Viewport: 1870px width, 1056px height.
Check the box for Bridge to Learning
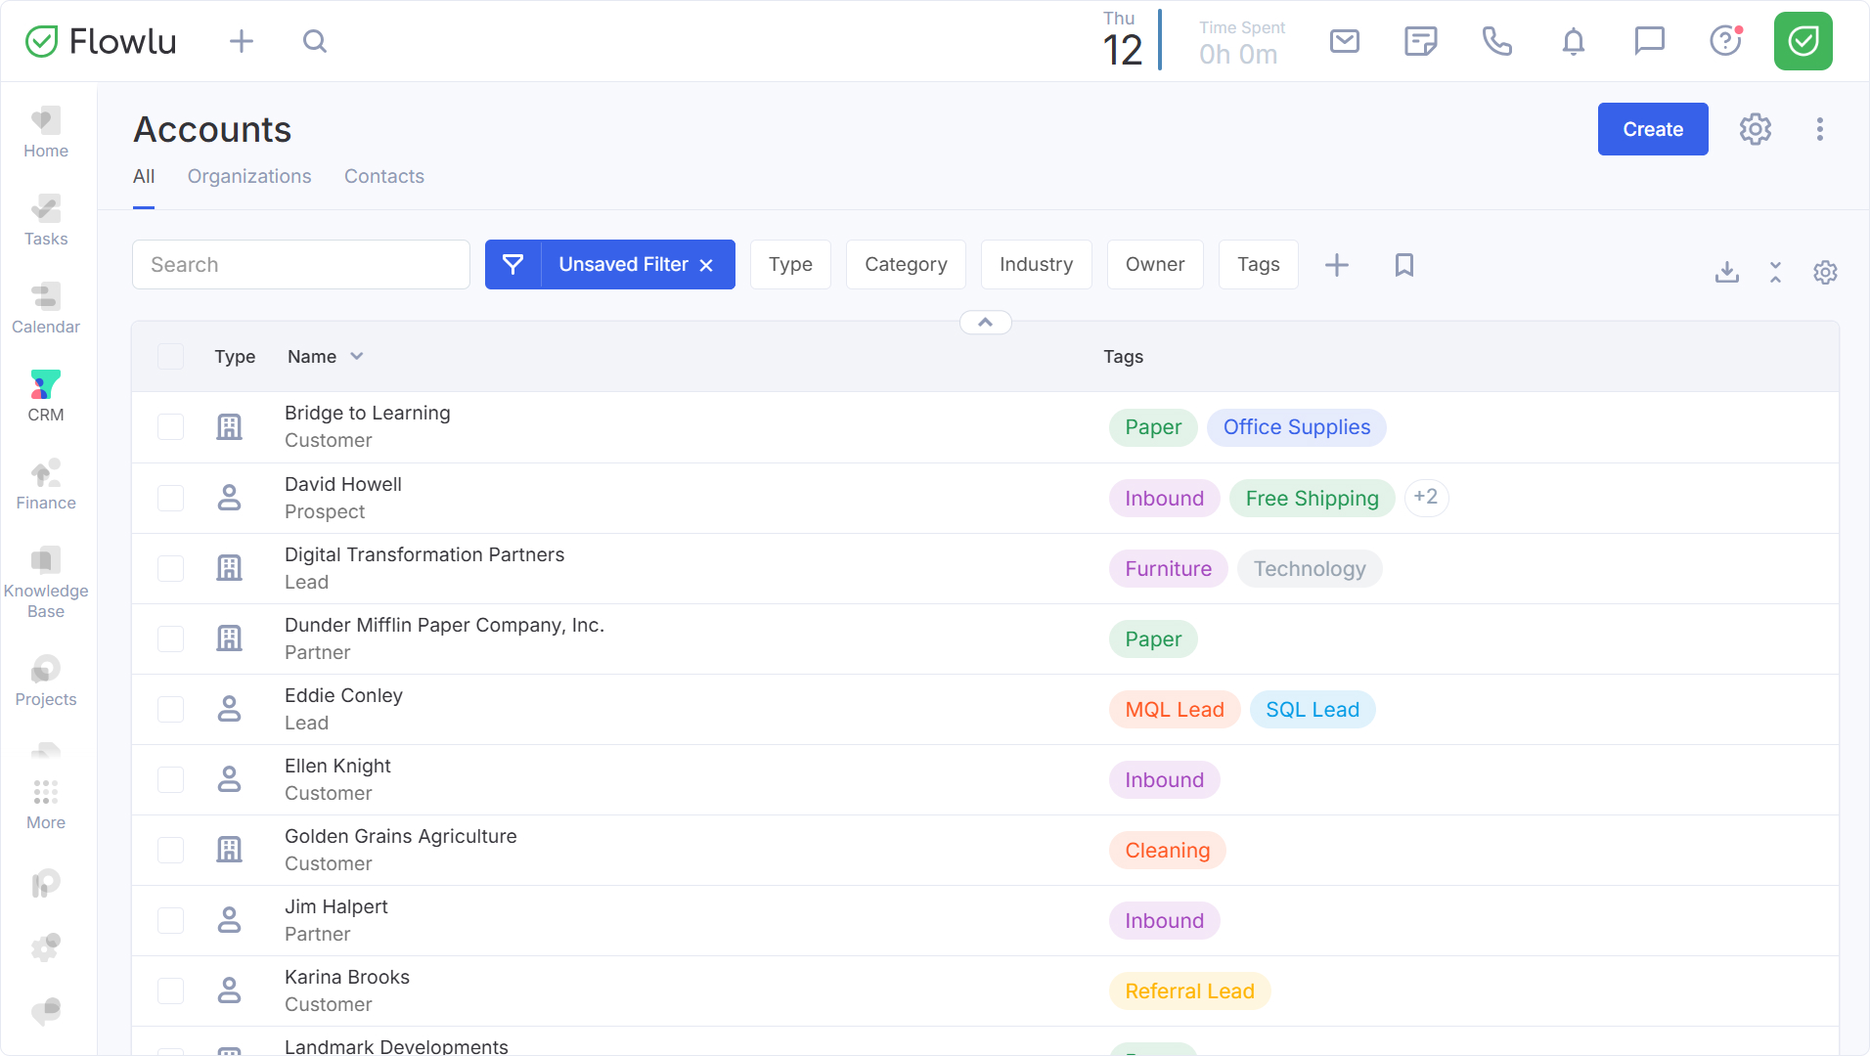171,427
